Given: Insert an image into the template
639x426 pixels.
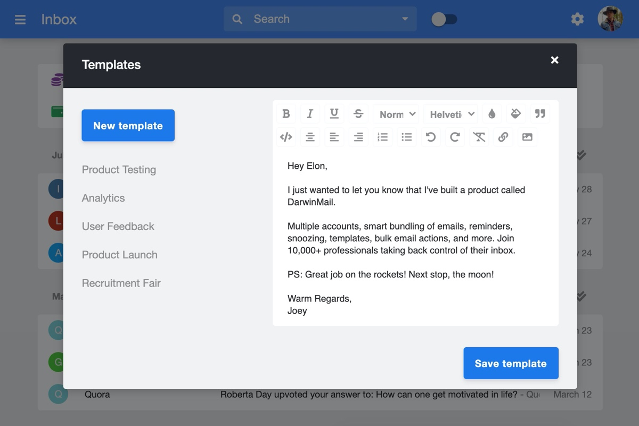Looking at the screenshot, I should tap(527, 137).
